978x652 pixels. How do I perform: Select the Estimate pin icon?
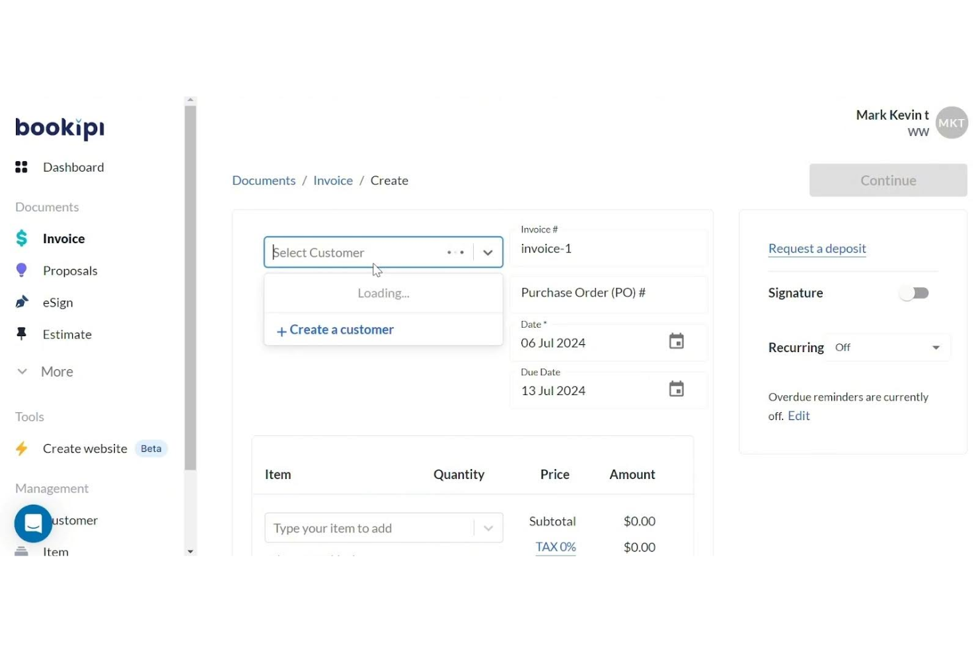22,334
